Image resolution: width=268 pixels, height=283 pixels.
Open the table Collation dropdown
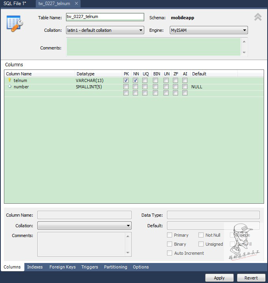pyautogui.click(x=105, y=30)
